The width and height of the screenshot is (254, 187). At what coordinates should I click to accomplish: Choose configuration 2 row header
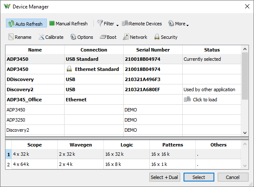point(8,164)
